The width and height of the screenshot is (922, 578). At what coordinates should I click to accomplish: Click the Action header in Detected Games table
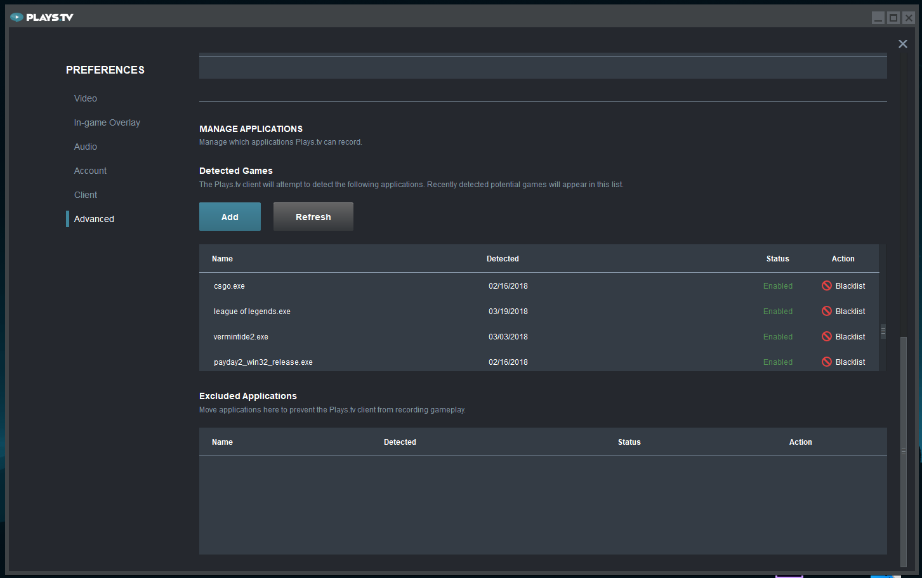[x=843, y=259]
